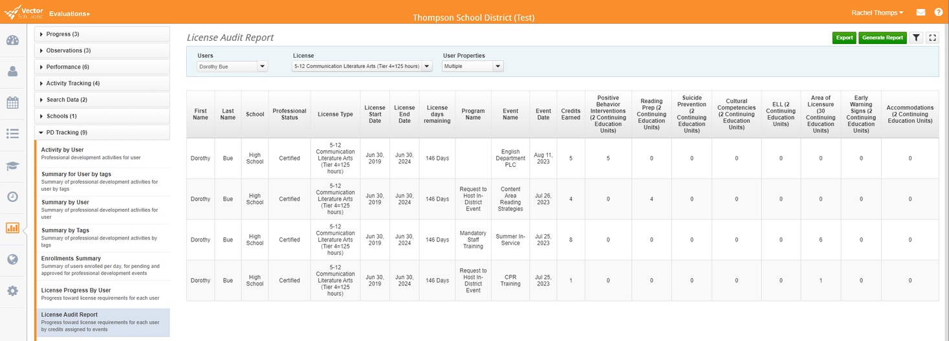Sort by License days remaining header
Viewport: 949px width, 341px height.
pyautogui.click(x=437, y=114)
